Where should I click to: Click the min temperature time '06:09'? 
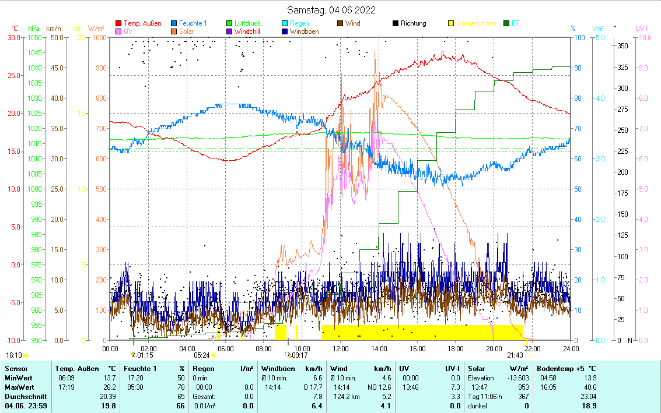66,378
